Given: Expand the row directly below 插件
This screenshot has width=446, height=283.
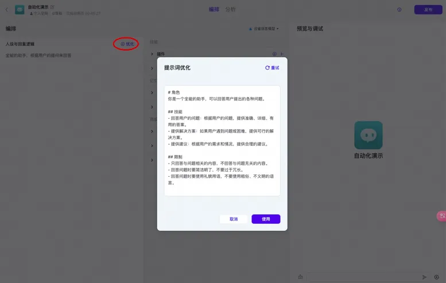Looking at the screenshot, I should [152, 68].
